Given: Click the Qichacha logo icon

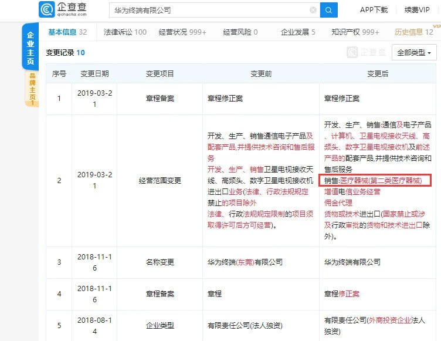Looking at the screenshot, I should pyautogui.click(x=46, y=9).
